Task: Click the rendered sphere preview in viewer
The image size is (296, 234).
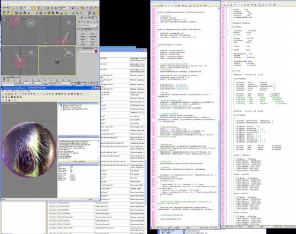Action: pos(29,149)
